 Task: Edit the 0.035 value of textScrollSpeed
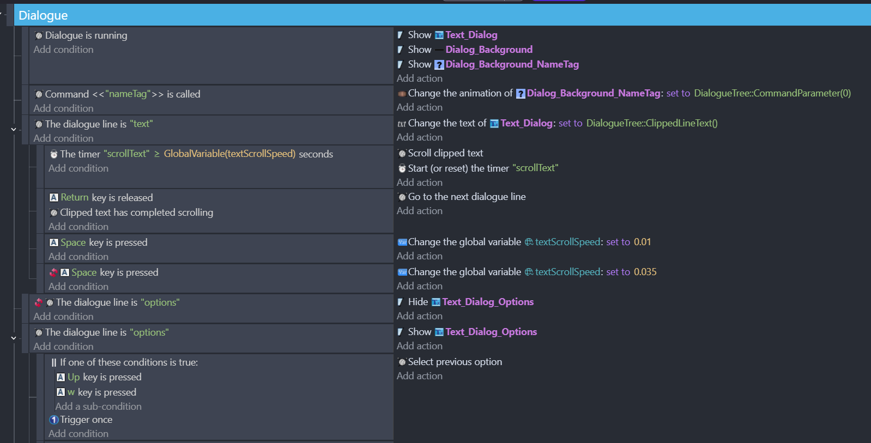pyautogui.click(x=645, y=272)
